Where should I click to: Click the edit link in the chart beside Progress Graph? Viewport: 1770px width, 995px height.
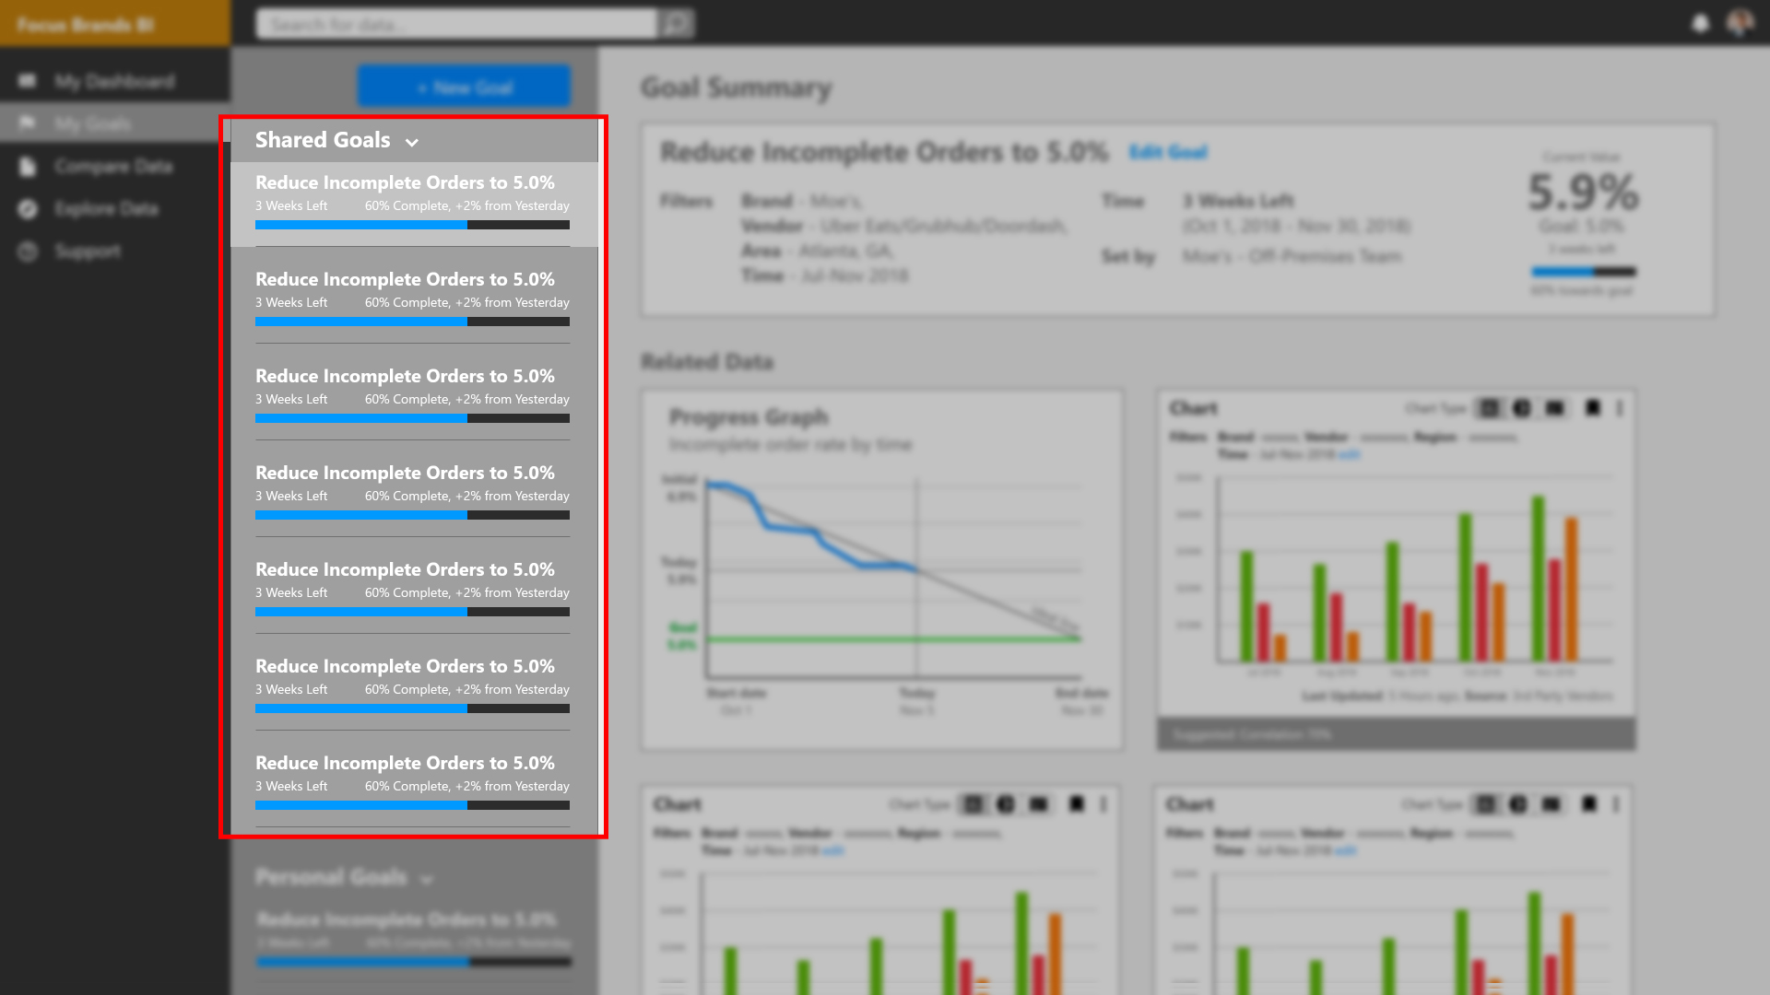click(1350, 454)
